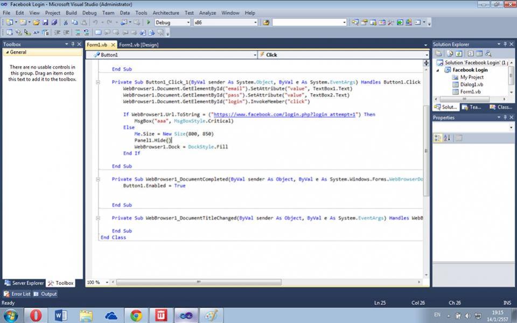The height and width of the screenshot is (323, 517).
Task: Decrease line indent in text editor toolbar
Action: coord(57,32)
